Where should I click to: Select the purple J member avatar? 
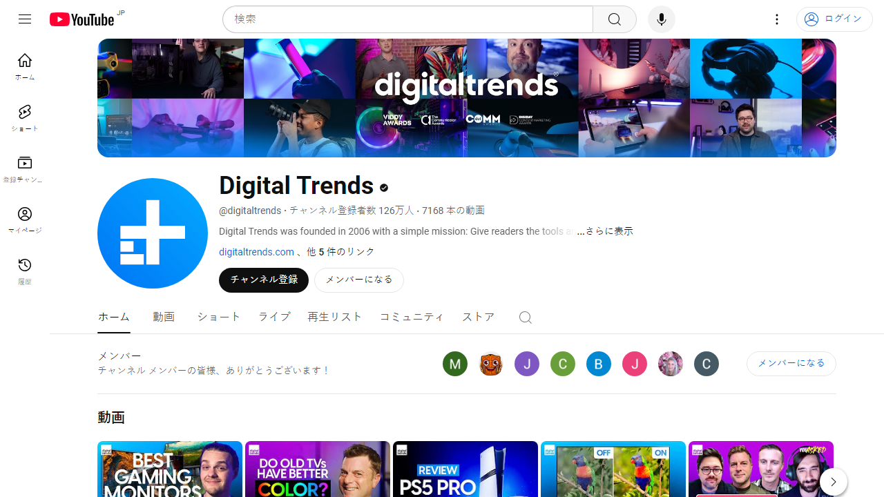(527, 364)
